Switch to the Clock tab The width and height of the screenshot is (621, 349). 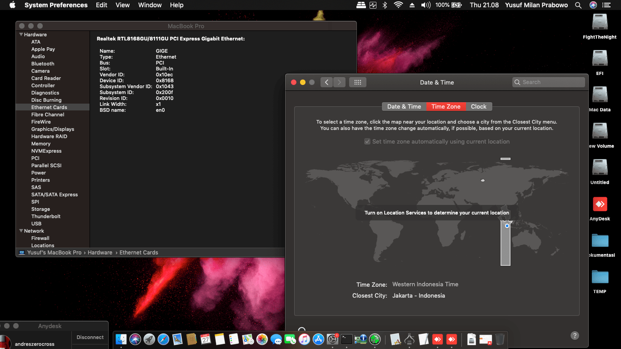point(479,106)
